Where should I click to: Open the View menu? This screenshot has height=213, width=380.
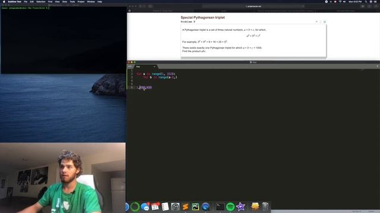point(57,1)
